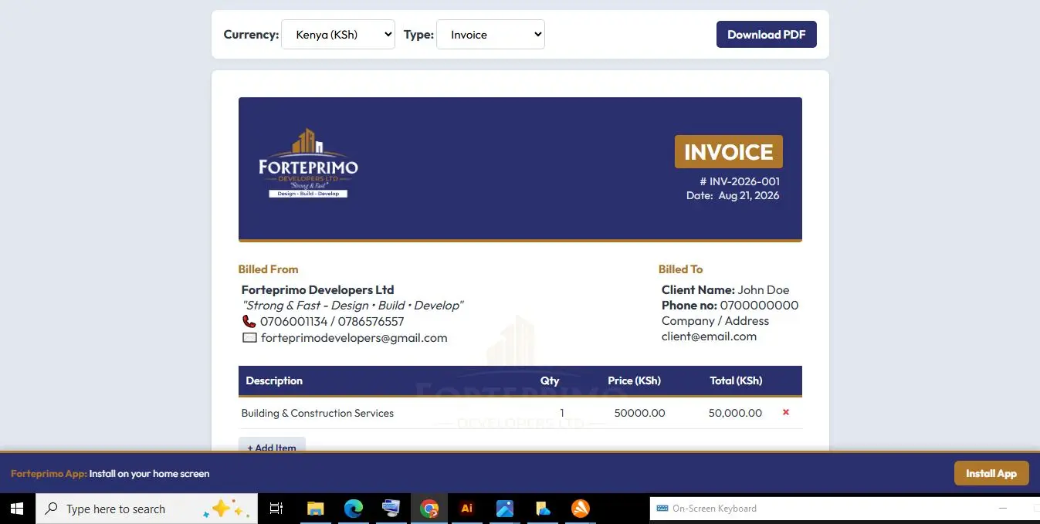Click the taskbar search box
Viewport: 1040px width, 524px height.
[147, 509]
